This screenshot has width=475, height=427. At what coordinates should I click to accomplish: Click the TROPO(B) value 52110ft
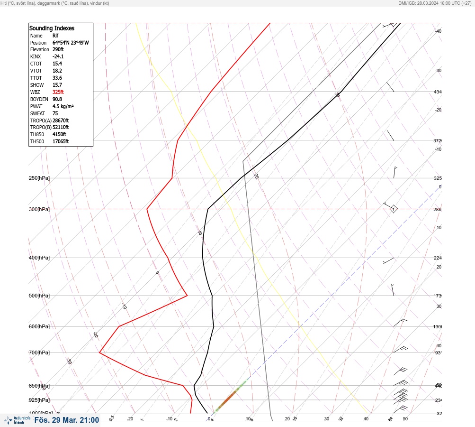coord(61,128)
